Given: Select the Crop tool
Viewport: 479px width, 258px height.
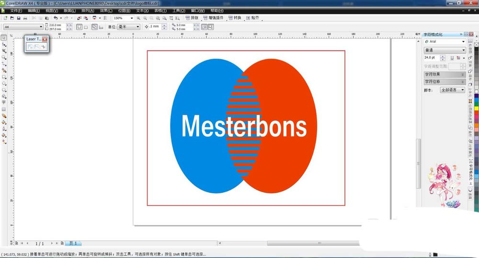Looking at the screenshot, I should click(x=4, y=51).
